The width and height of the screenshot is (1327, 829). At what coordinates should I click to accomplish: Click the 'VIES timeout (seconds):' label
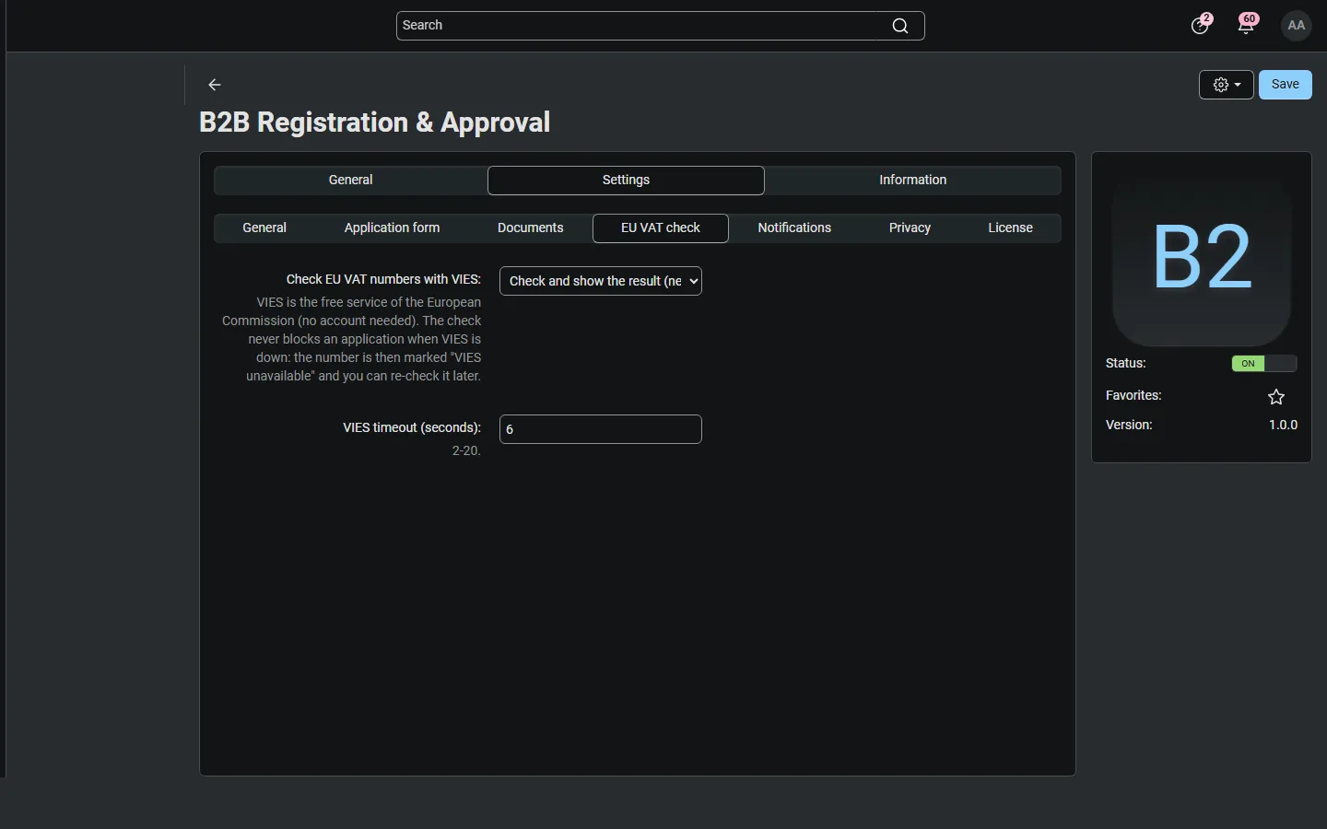412,427
